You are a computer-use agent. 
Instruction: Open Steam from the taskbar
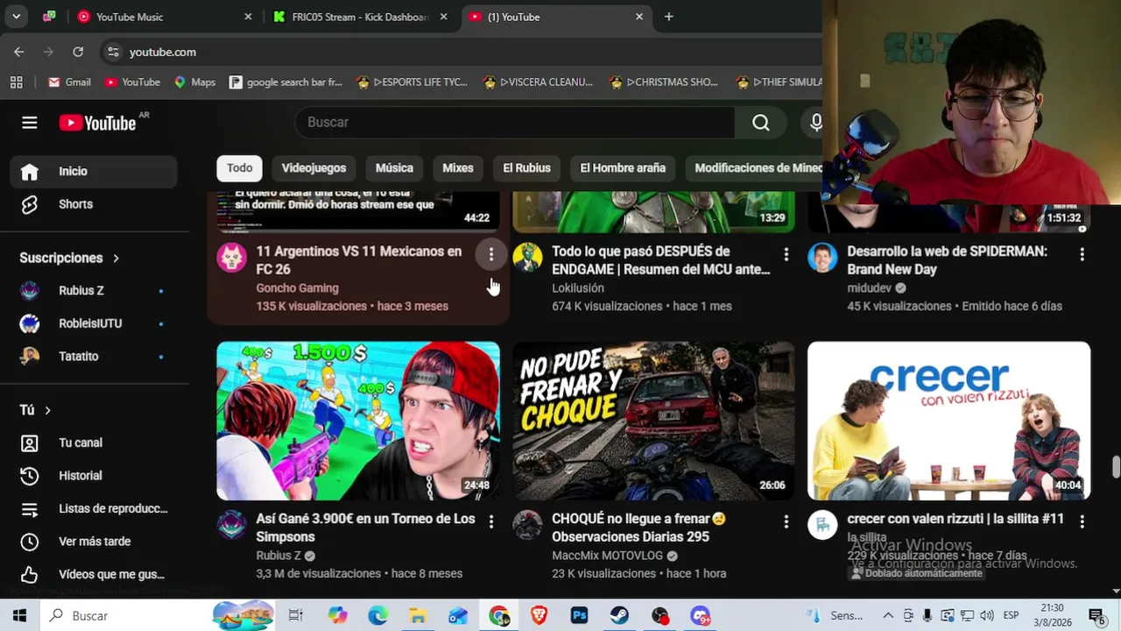(x=619, y=616)
